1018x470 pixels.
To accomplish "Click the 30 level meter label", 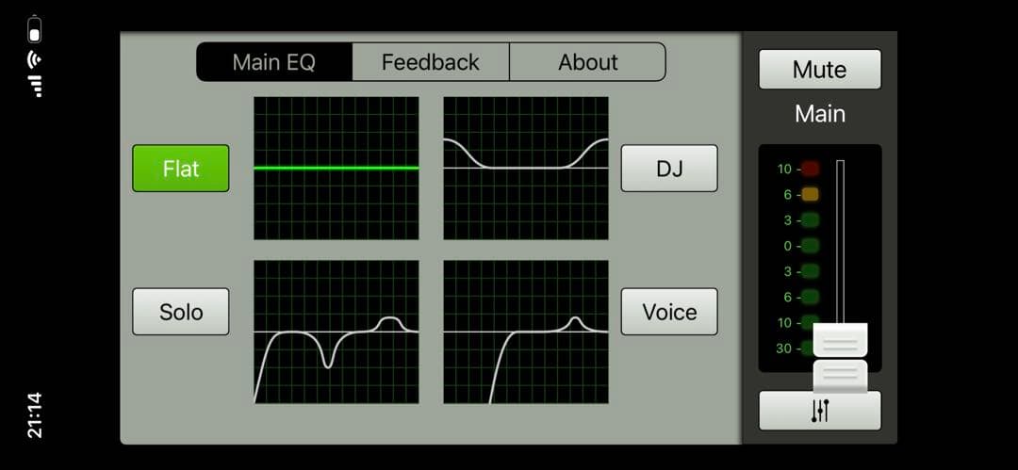I will point(783,348).
